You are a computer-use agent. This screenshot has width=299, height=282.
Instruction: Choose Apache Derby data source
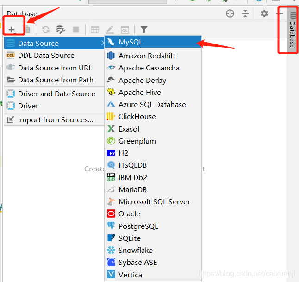tap(153, 80)
